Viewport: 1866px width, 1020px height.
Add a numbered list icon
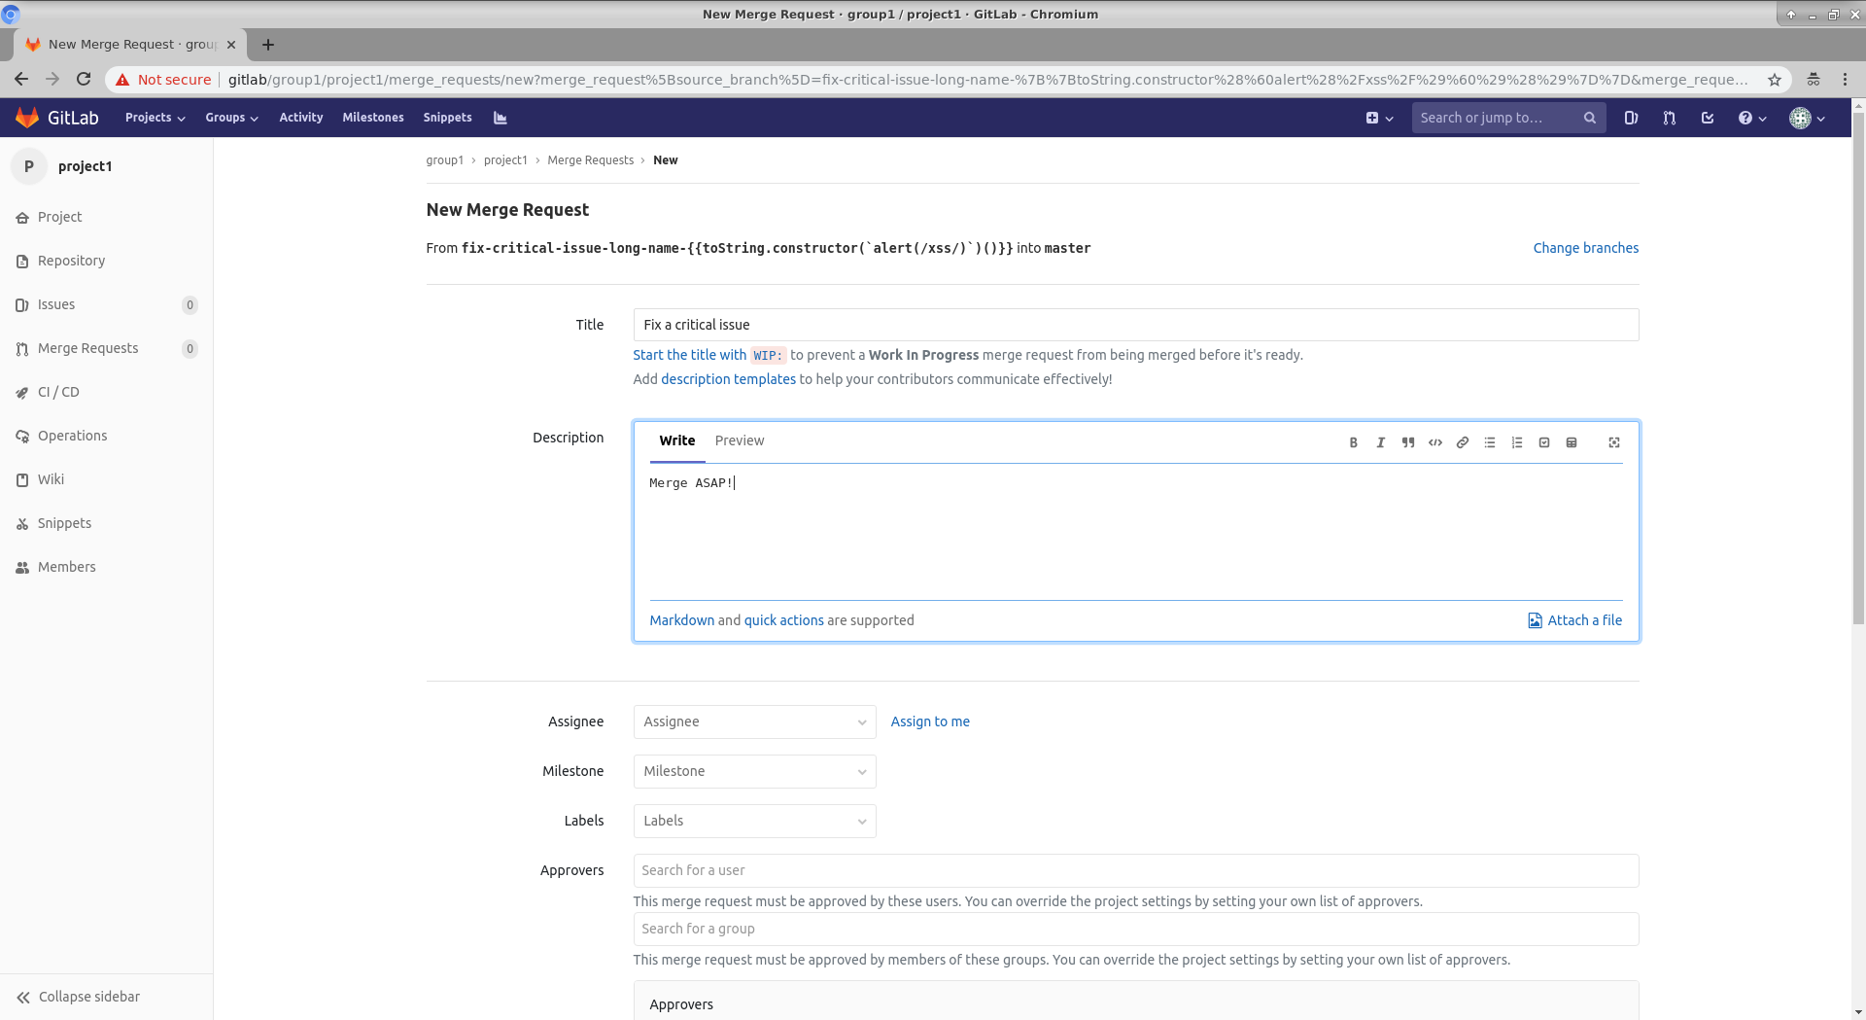[1516, 442]
